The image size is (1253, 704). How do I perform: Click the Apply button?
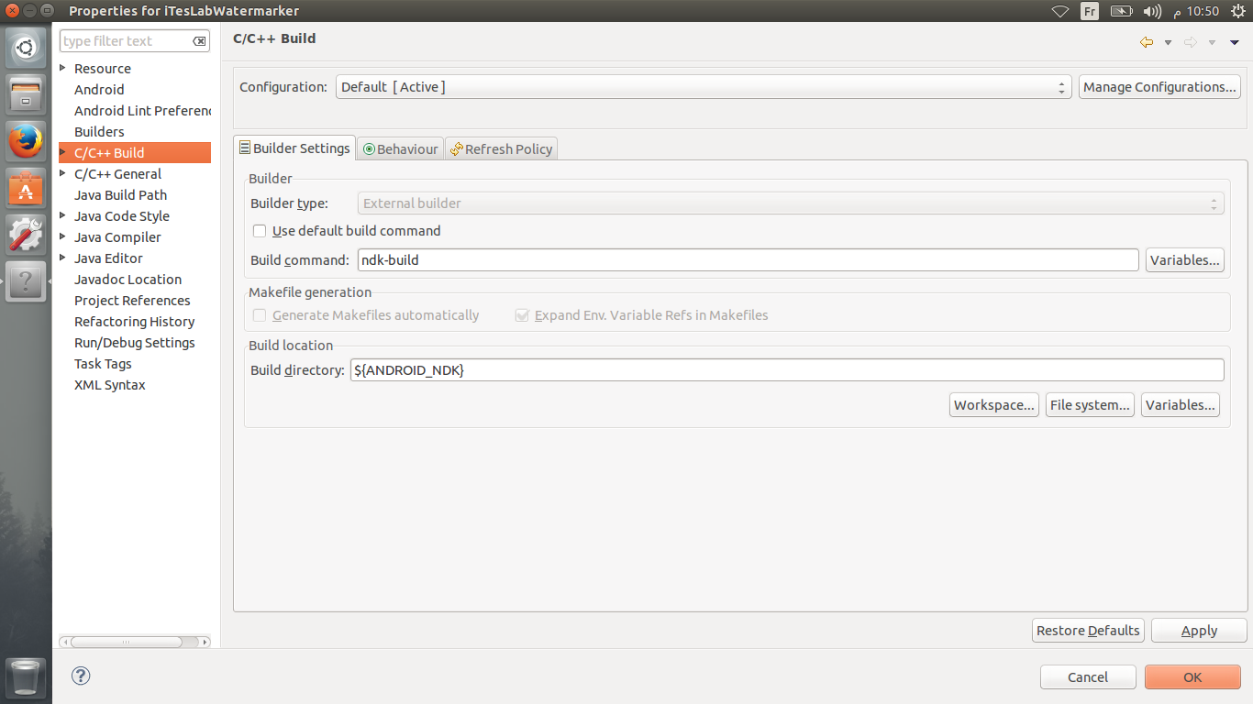[1199, 631]
